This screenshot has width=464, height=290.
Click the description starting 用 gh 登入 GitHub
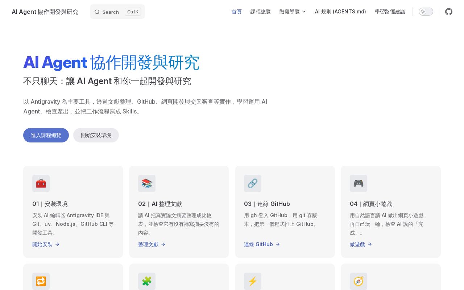coord(282,220)
